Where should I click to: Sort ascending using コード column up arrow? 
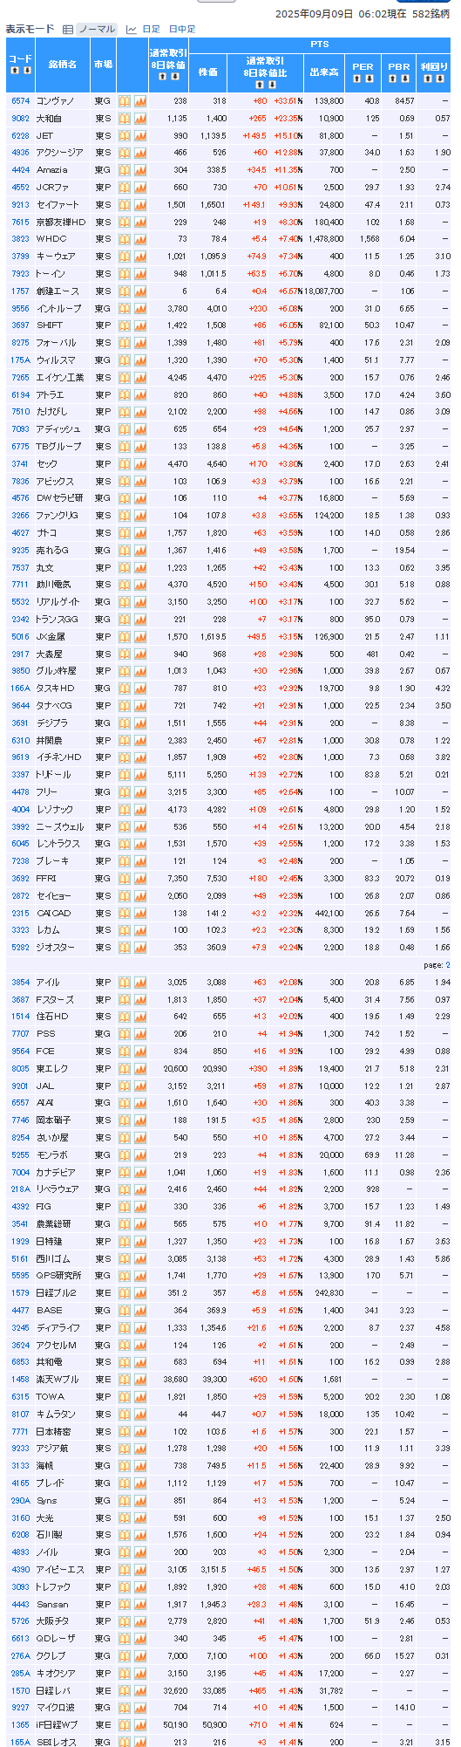pyautogui.click(x=15, y=71)
